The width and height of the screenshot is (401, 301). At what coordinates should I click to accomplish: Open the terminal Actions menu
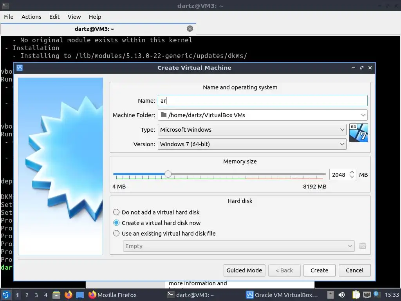[31, 16]
